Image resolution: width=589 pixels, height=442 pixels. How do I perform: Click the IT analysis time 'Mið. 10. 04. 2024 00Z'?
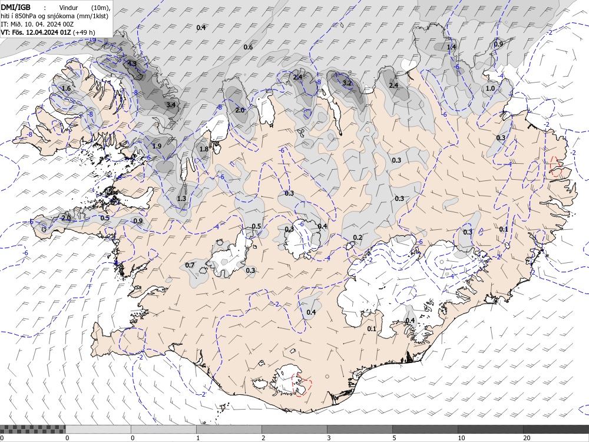point(42,24)
